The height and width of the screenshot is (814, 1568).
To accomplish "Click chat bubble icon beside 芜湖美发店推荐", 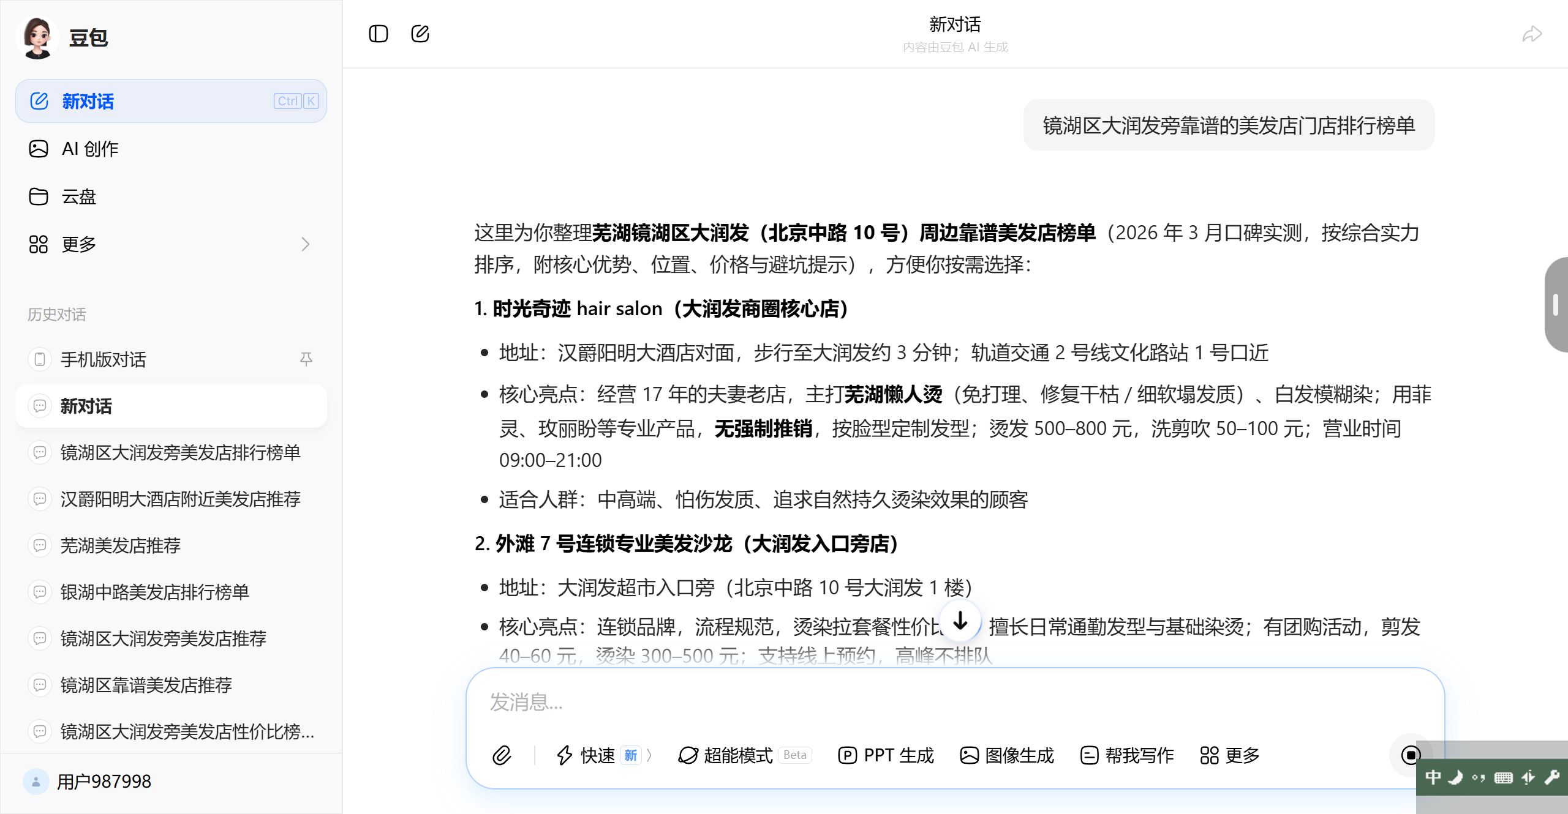I will (x=40, y=545).
